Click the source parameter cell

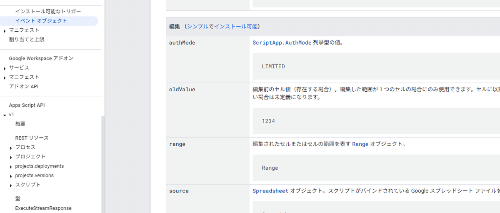[208, 199]
